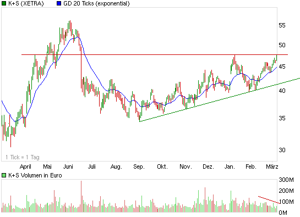Click the 'Mai' month label
Viewport: 300px width, 217px height.
[47, 166]
